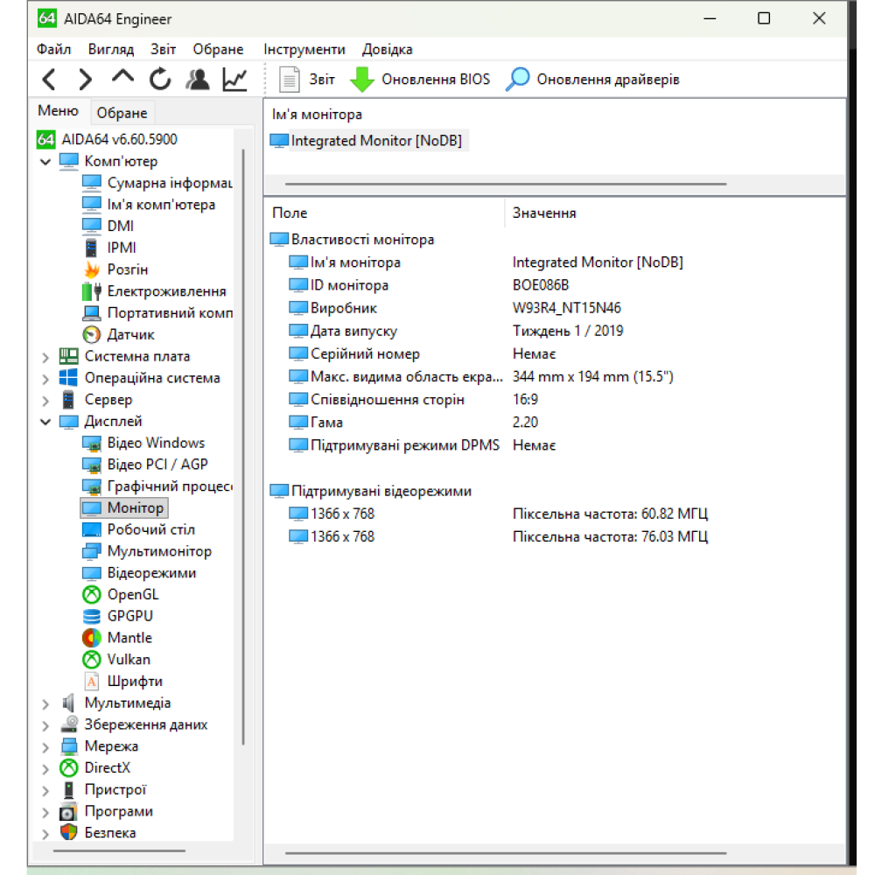Open the Розгін flame icon item
This screenshot has width=875, height=875.
click(x=115, y=269)
